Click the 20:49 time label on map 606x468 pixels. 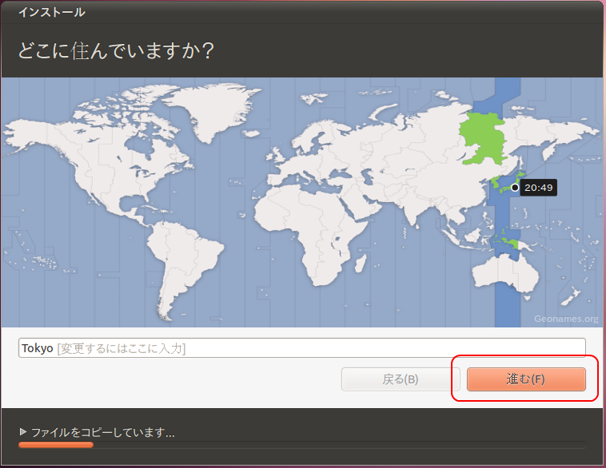[538, 188]
